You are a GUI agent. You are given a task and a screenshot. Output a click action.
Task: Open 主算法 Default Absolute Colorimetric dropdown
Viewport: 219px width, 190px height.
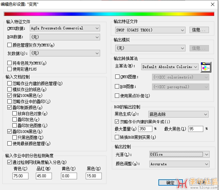click(x=170, y=67)
